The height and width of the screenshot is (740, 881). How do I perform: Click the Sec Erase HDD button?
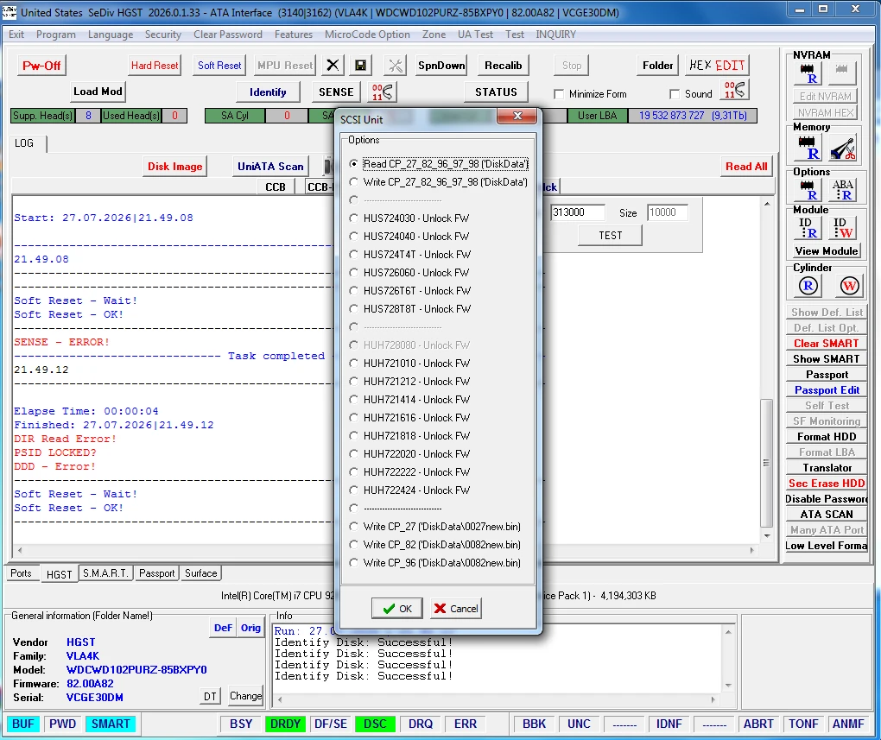pyautogui.click(x=826, y=484)
